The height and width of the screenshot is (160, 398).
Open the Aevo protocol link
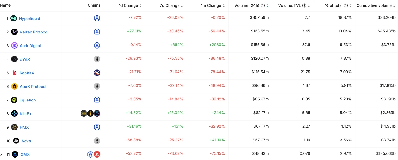26,141
